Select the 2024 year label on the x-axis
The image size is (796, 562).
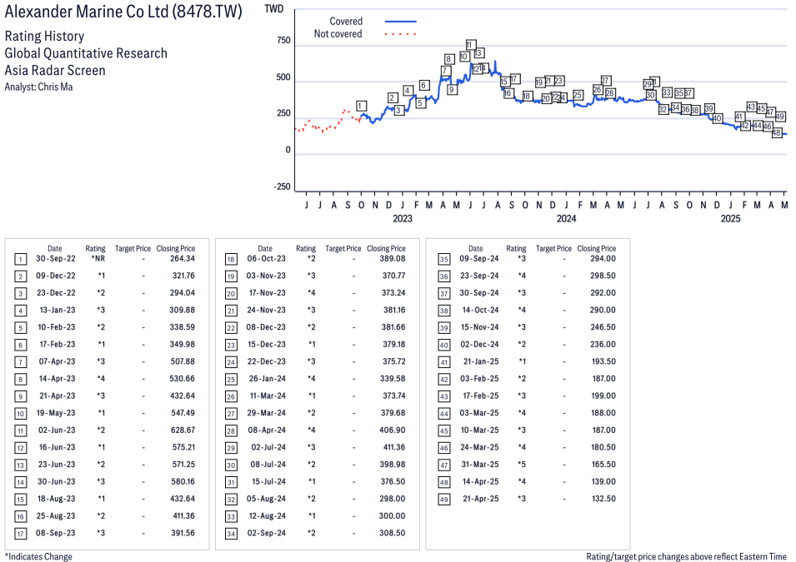pos(567,219)
